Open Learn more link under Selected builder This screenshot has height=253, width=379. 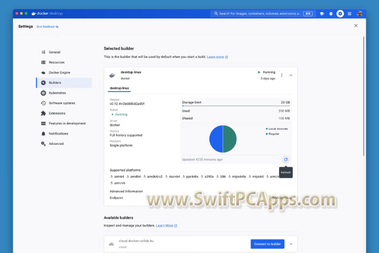[x=215, y=57]
